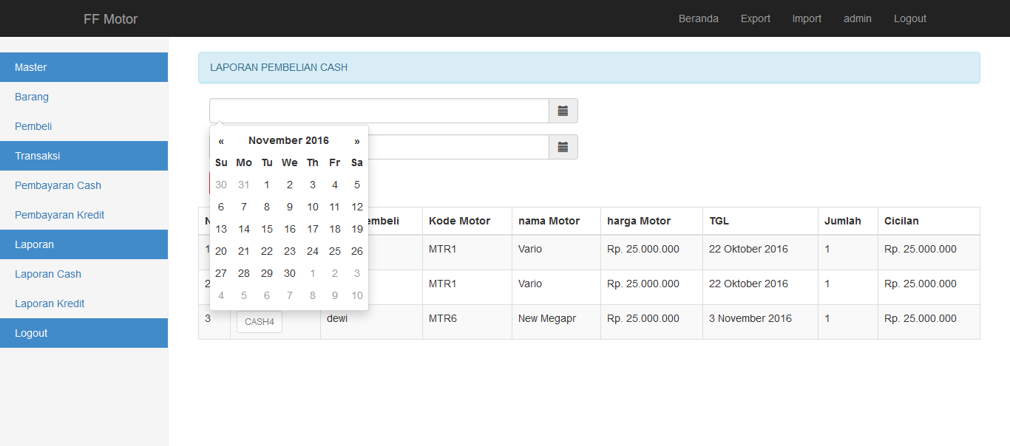This screenshot has height=446, width=1010.
Task: Select November 28 in the datepicker
Action: coord(244,274)
